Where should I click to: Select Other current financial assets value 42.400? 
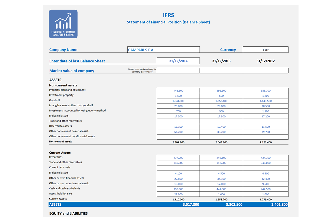point(266,179)
